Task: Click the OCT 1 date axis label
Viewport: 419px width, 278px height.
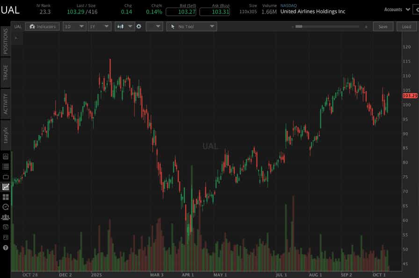Action: click(379, 275)
